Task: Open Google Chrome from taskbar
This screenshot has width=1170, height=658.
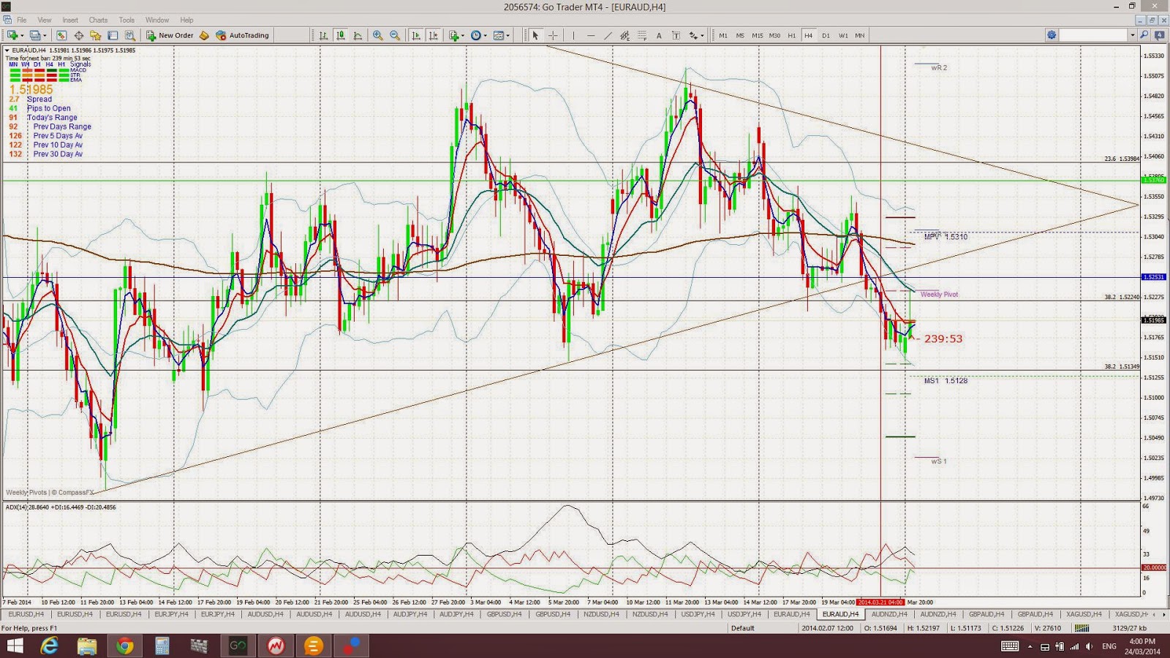Action: click(x=125, y=646)
